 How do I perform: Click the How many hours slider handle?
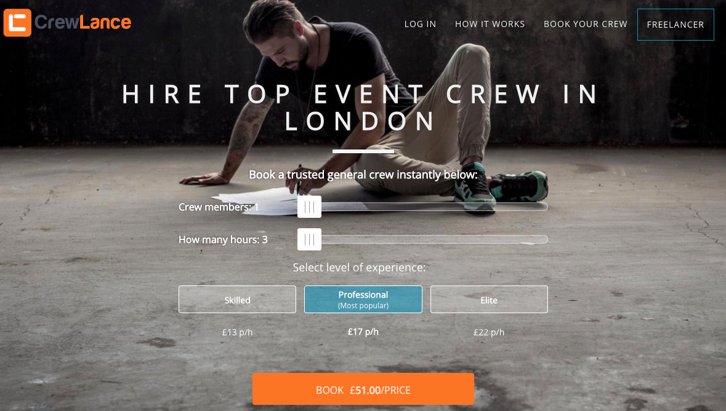pyautogui.click(x=309, y=239)
